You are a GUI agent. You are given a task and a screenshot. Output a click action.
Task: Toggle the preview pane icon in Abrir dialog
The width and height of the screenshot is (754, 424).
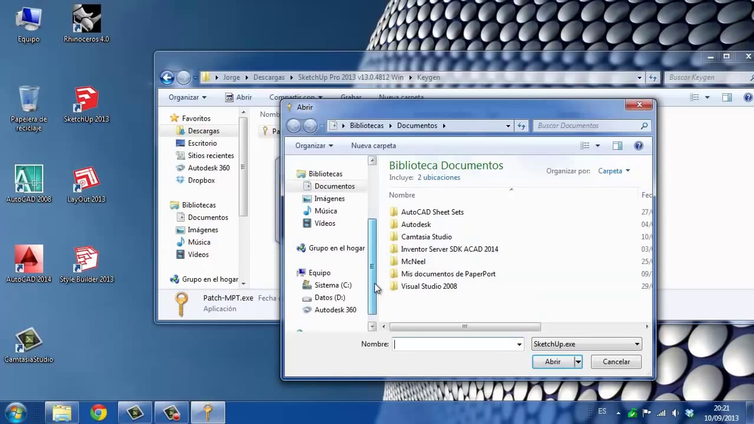coord(617,146)
